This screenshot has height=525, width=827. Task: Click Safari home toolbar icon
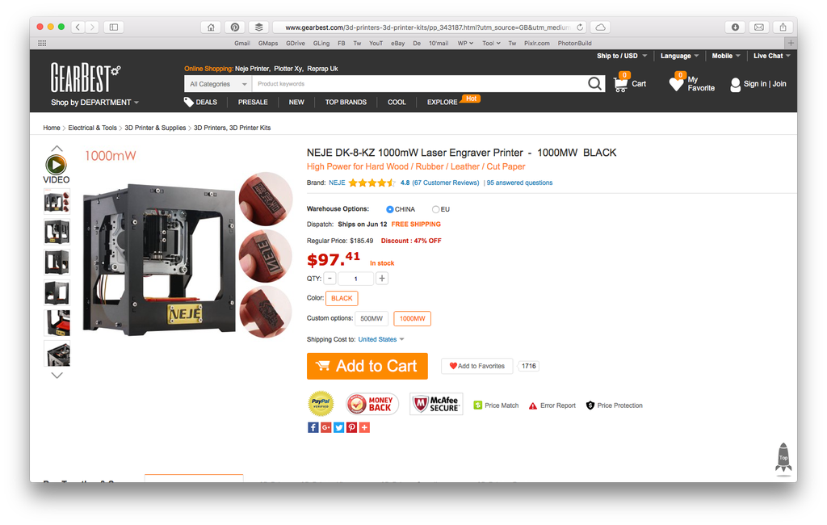point(211,27)
